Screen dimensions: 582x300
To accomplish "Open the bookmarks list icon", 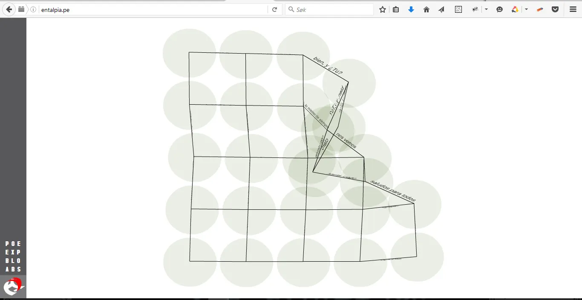I will [x=396, y=9].
